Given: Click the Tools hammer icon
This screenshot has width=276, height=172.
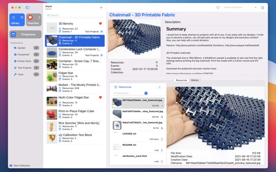Looking at the screenshot, I should tap(15, 74).
